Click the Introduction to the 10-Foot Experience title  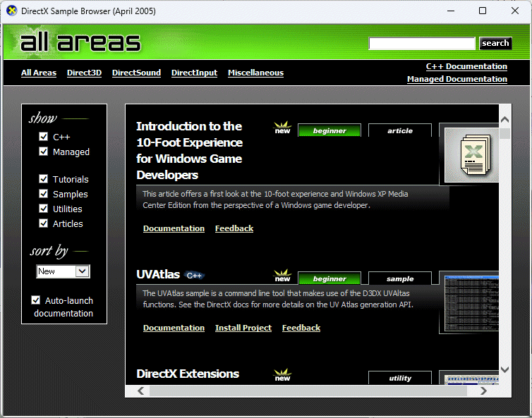pos(189,151)
